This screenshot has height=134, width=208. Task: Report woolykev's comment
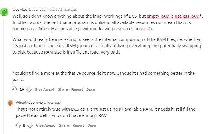77,89
